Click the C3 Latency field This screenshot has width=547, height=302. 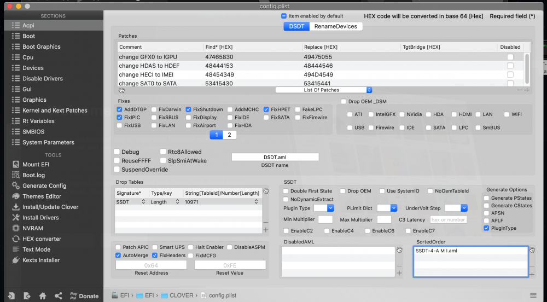pos(449,220)
